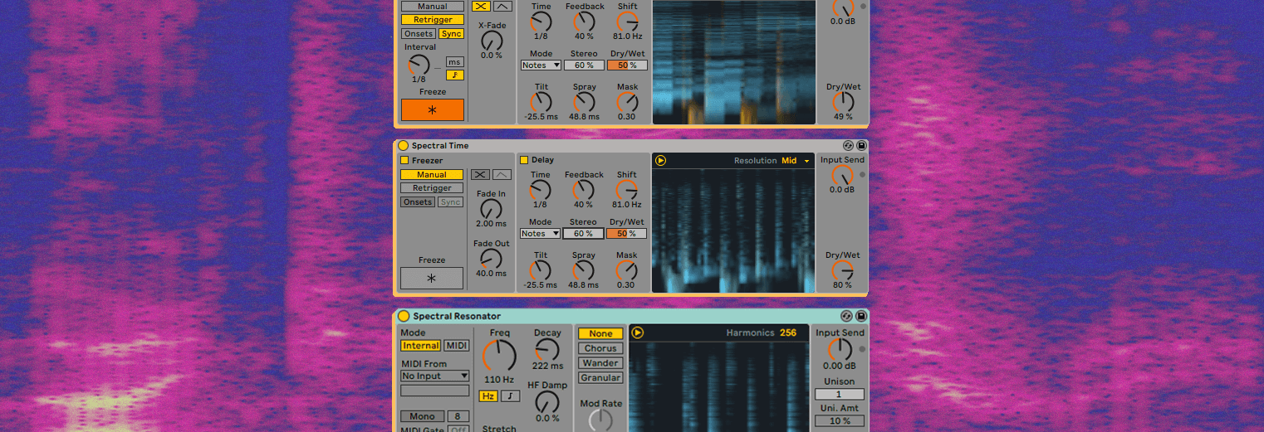
Task: Click Stereo 60 % field in top device
Action: coord(584,66)
